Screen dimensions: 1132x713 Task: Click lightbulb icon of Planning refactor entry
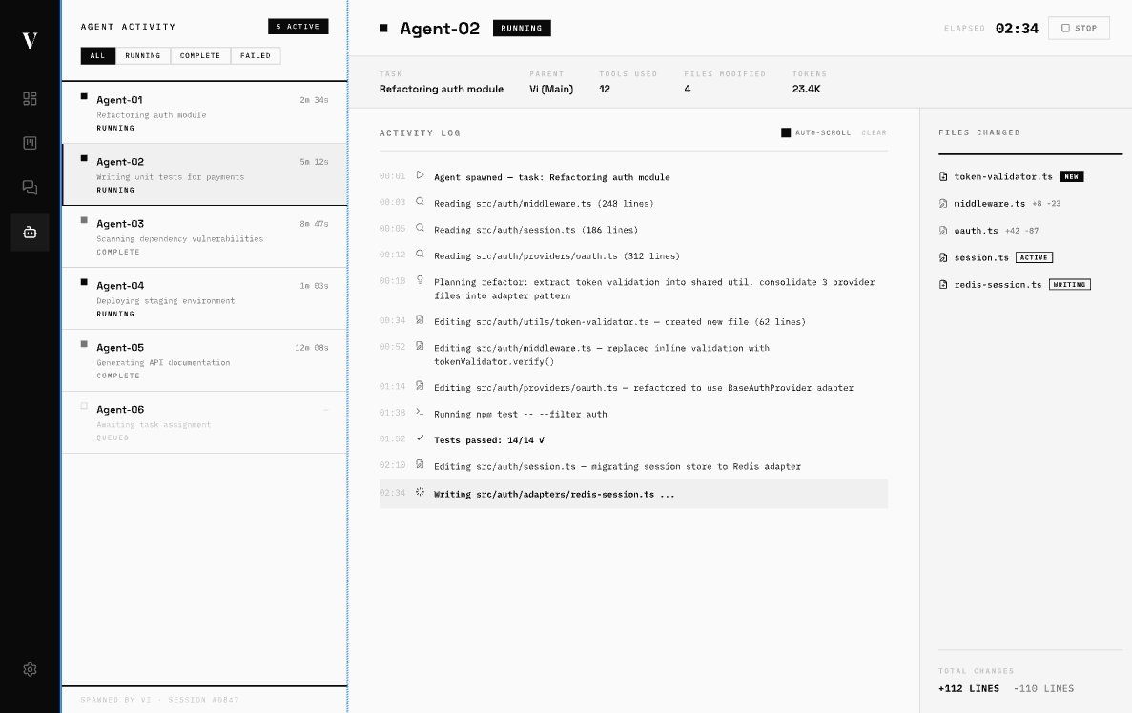pos(420,280)
